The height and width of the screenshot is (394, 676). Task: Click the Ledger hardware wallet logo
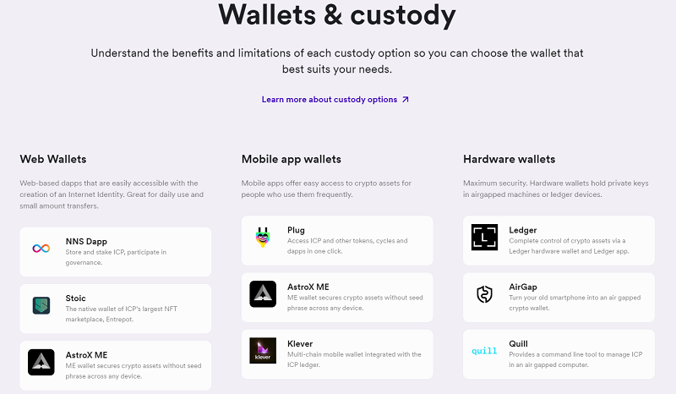484,238
